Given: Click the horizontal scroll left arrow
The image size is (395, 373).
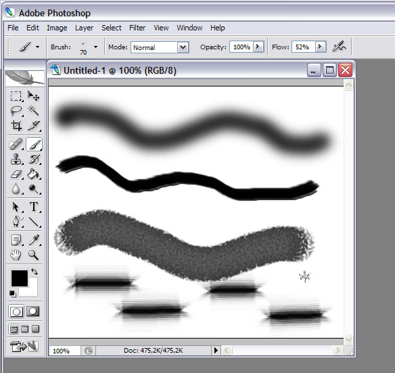Looking at the screenshot, I should (227, 350).
